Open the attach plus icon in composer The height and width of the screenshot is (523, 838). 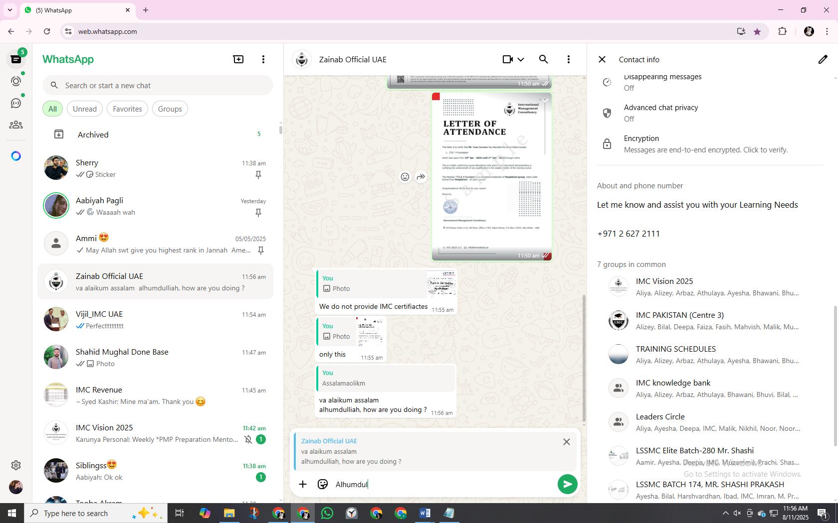pos(303,484)
